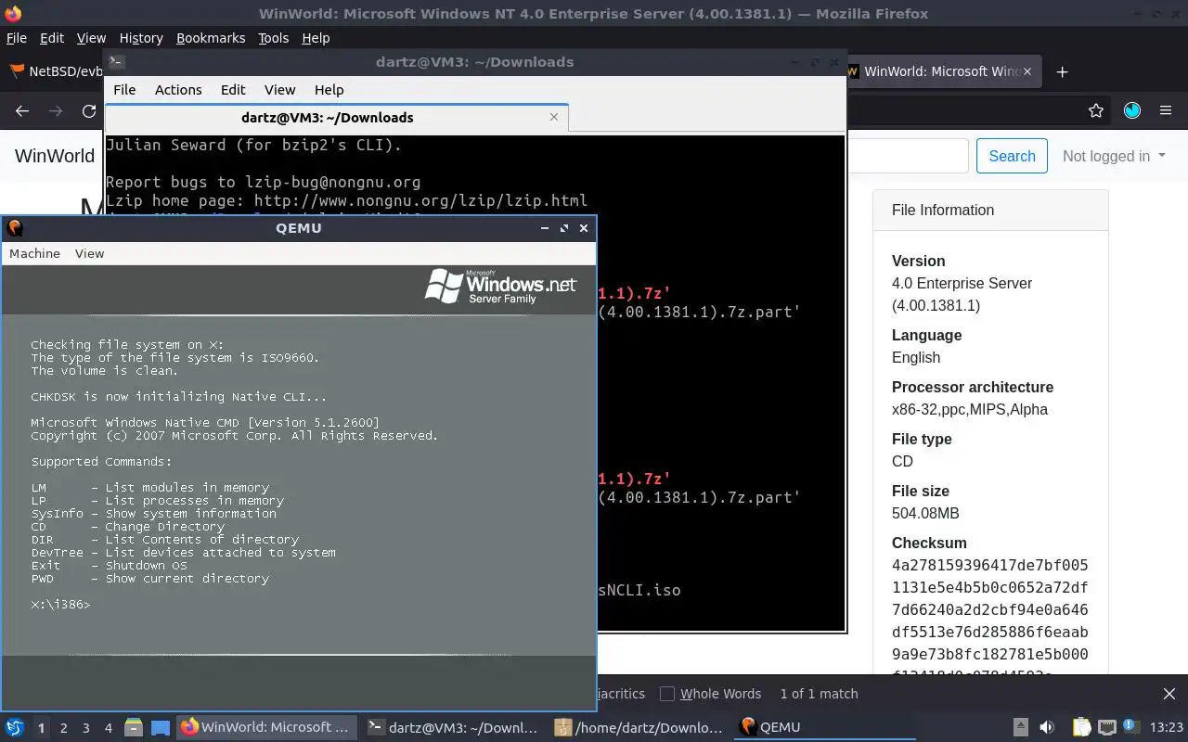This screenshot has width=1188, height=742.
Task: Open Firefox History menu
Action: click(x=141, y=38)
